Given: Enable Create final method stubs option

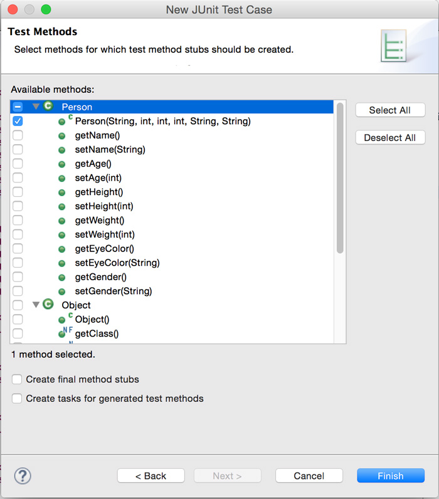Looking at the screenshot, I should [17, 379].
